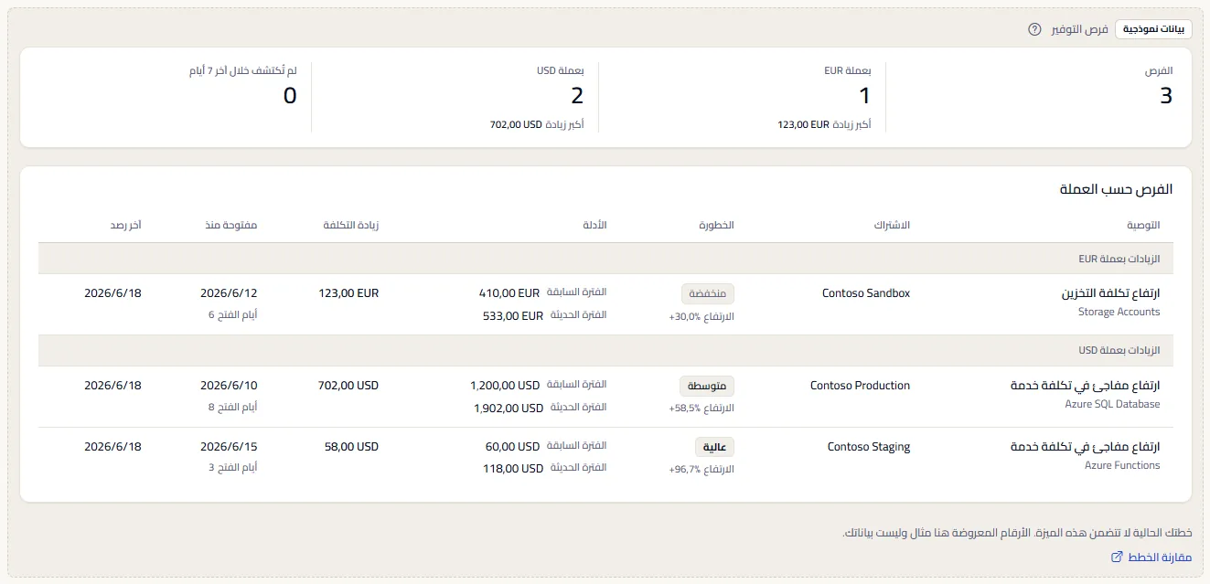Click the 58,00 USD cost increase cell
Image resolution: width=1210 pixels, height=584 pixels.
351,447
